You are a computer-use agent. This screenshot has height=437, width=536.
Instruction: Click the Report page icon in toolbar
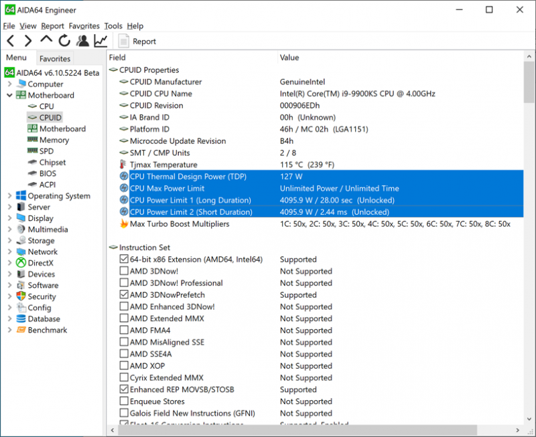click(123, 41)
